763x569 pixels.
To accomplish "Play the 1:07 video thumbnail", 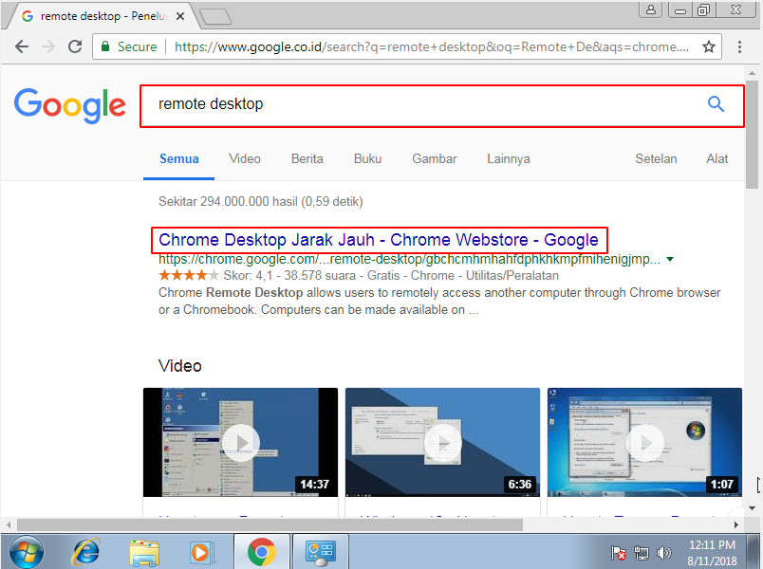I will [x=644, y=442].
